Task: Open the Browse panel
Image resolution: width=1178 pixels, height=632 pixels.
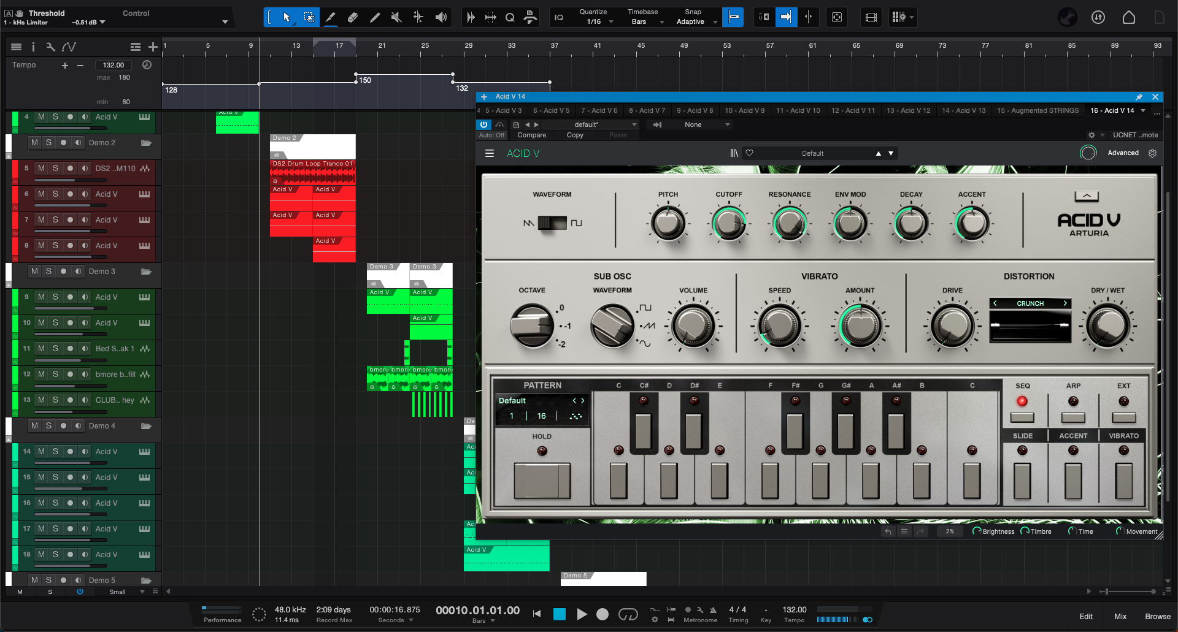Action: point(1158,617)
